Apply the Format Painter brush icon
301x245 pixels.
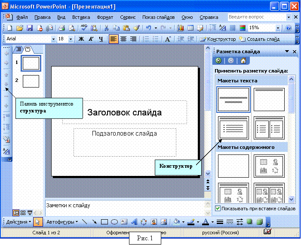(136, 28)
